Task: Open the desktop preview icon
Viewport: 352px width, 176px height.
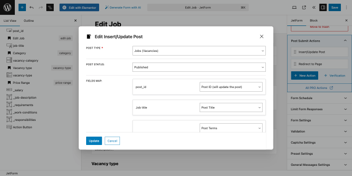Action: coord(294,7)
